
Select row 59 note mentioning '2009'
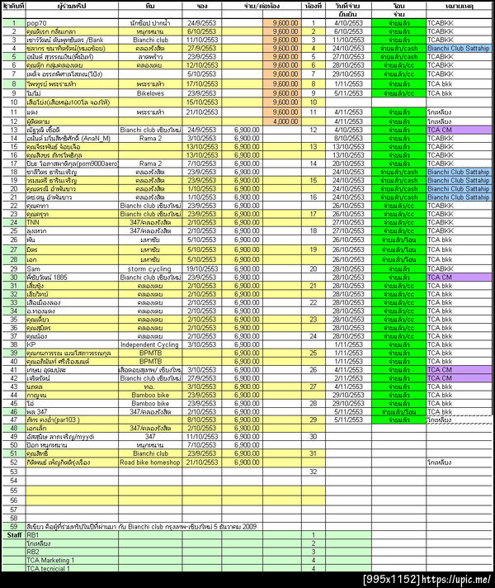[142, 527]
